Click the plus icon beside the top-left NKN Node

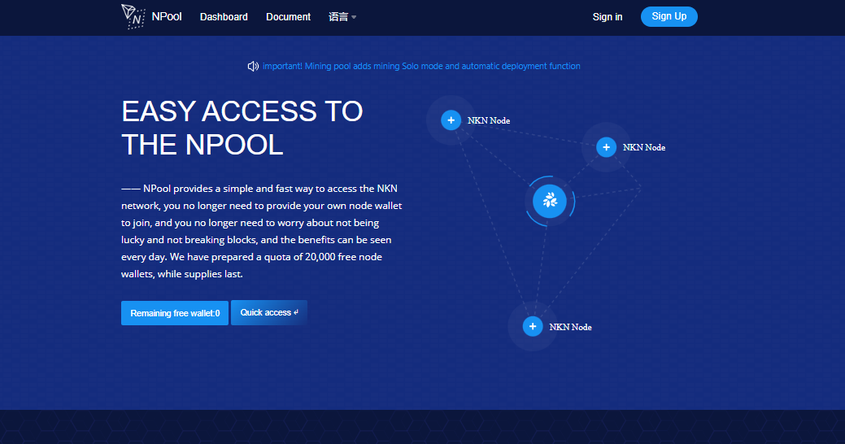click(451, 120)
